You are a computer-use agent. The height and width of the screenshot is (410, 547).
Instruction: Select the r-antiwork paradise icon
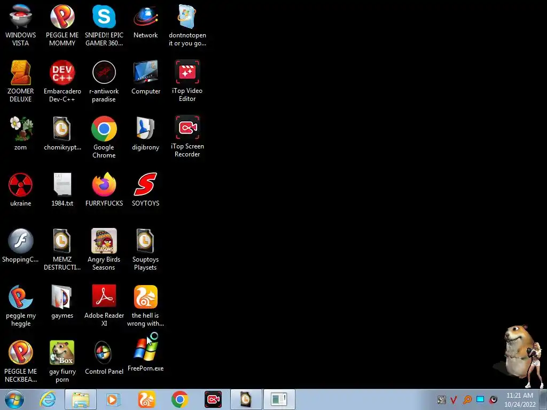pos(104,81)
